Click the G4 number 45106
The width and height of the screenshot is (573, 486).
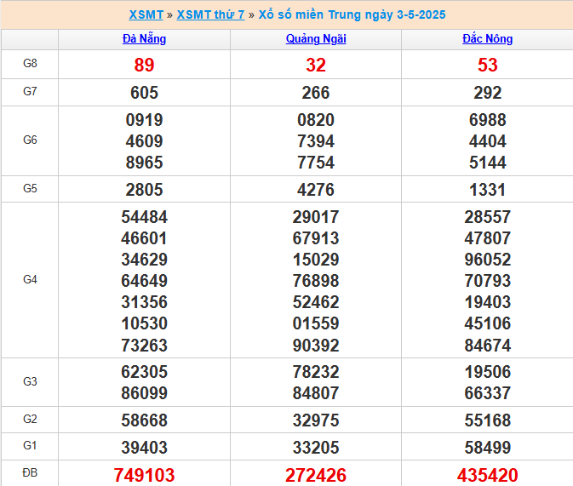click(488, 323)
